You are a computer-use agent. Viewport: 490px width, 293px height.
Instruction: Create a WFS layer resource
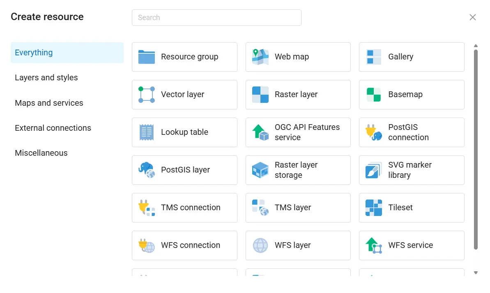point(298,245)
